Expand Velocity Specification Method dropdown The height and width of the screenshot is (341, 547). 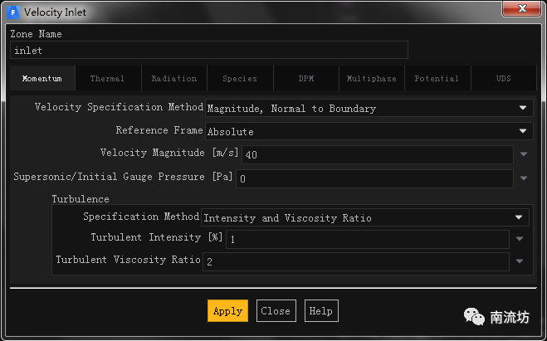click(x=368, y=108)
